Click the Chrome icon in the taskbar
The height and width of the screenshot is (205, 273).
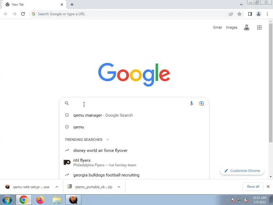click(24, 200)
